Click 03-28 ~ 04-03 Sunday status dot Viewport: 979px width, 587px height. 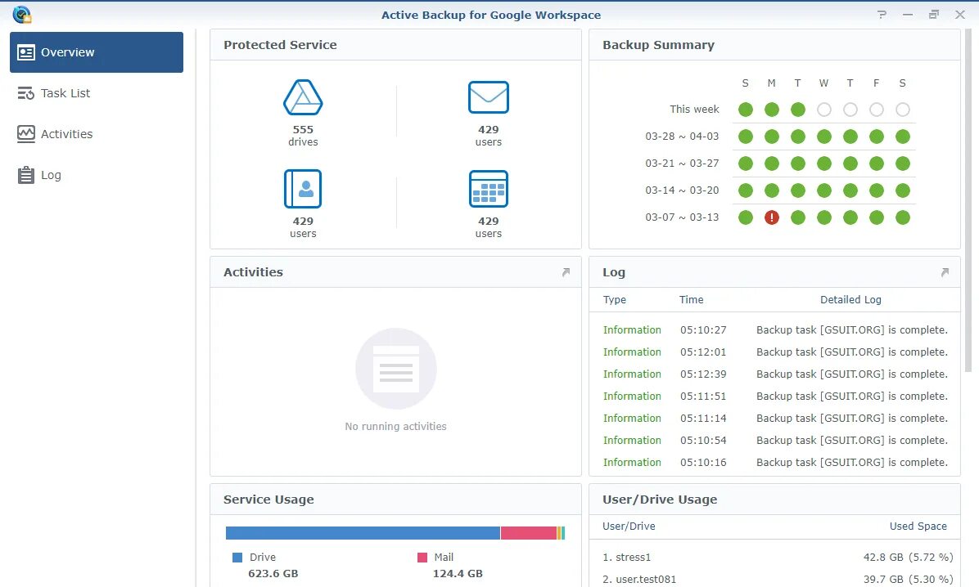pos(746,137)
